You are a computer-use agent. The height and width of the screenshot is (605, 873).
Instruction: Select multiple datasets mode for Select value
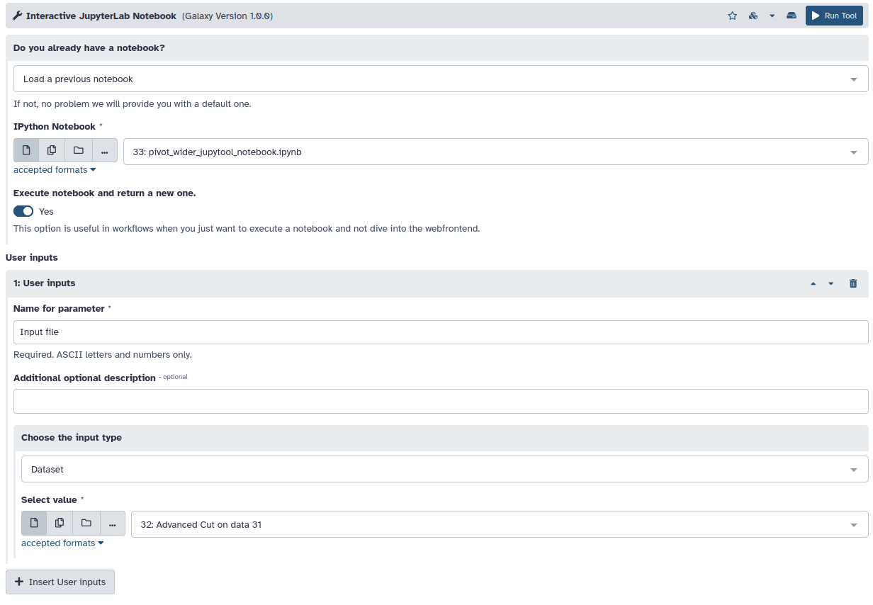point(60,524)
